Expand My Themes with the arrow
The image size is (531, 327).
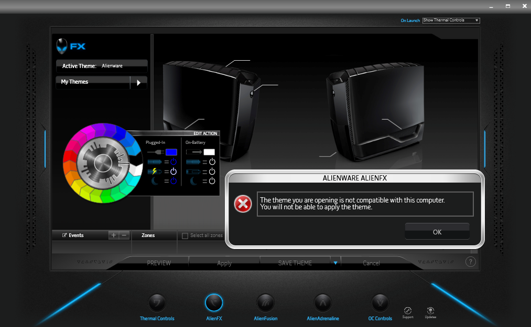point(138,83)
